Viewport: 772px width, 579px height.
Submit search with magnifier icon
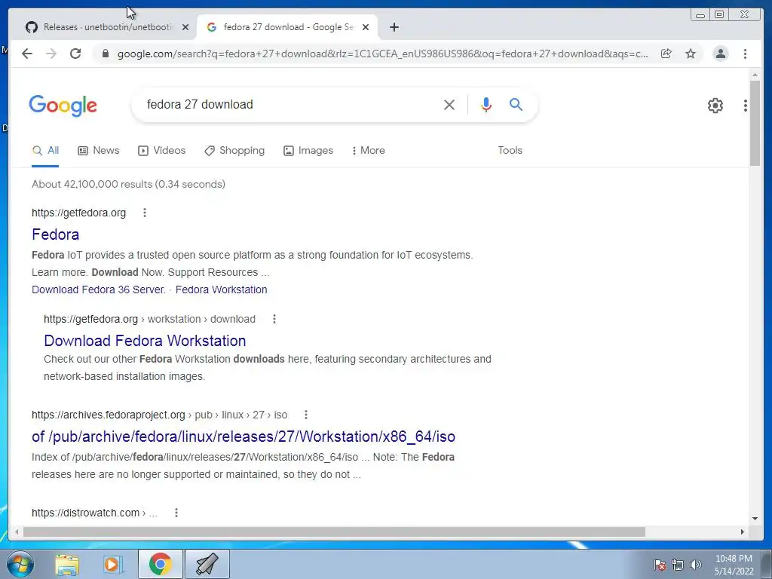click(x=516, y=104)
